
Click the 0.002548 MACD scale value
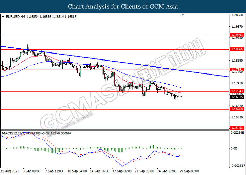(x=237, y=133)
